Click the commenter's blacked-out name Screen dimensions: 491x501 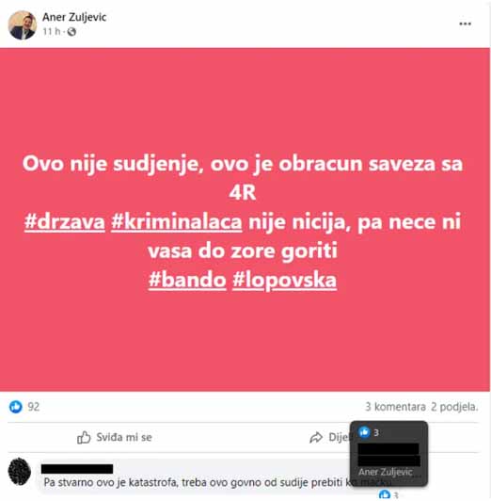77,469
